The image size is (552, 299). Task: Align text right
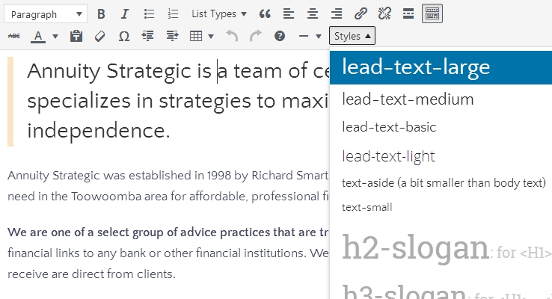coord(337,14)
